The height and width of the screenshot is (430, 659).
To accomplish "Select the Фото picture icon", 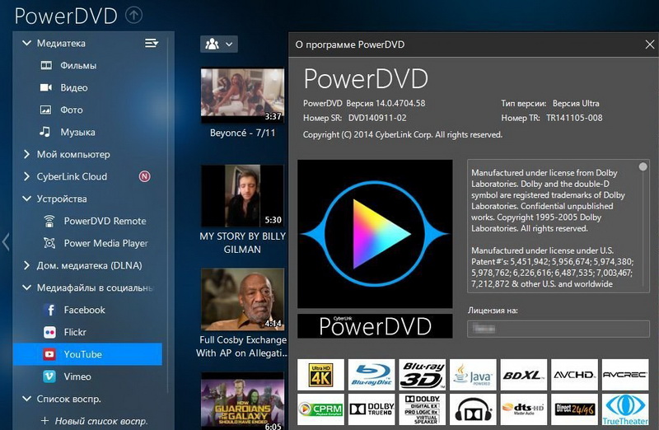I will tap(45, 110).
